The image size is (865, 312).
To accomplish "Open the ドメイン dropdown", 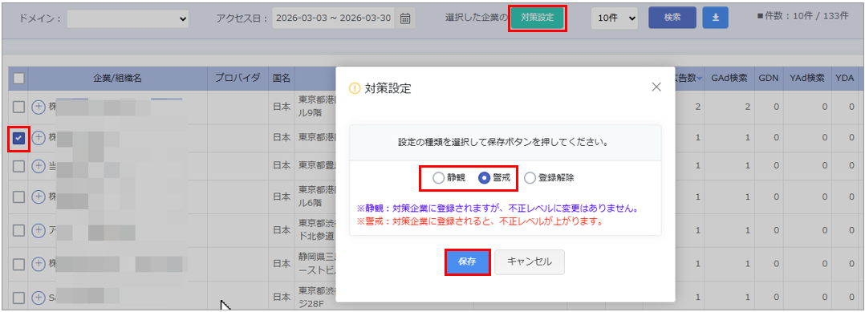I will coord(128,18).
